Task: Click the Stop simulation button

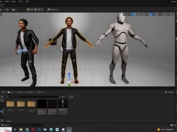Action: tap(35, 10)
